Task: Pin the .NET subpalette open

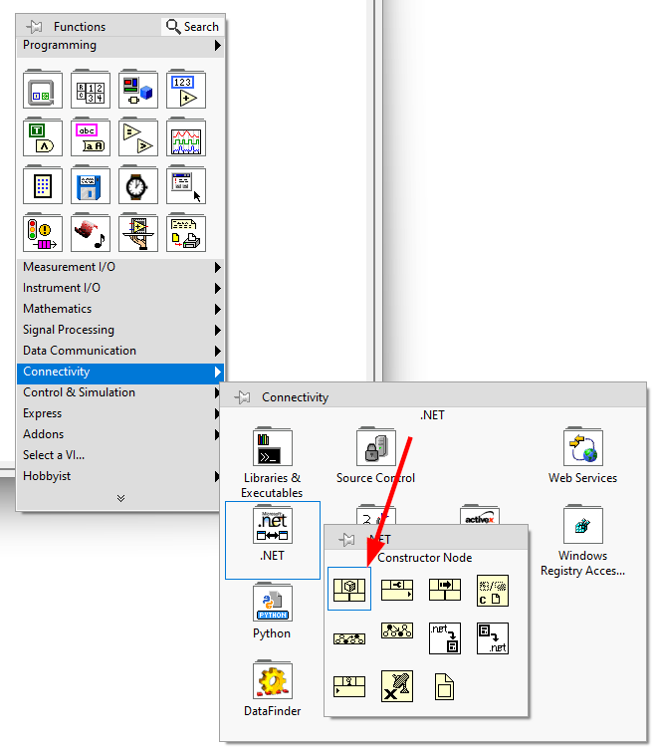Action: [x=347, y=539]
